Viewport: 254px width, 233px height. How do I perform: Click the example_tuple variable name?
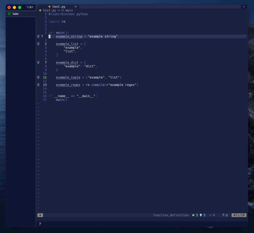[x=68, y=77]
